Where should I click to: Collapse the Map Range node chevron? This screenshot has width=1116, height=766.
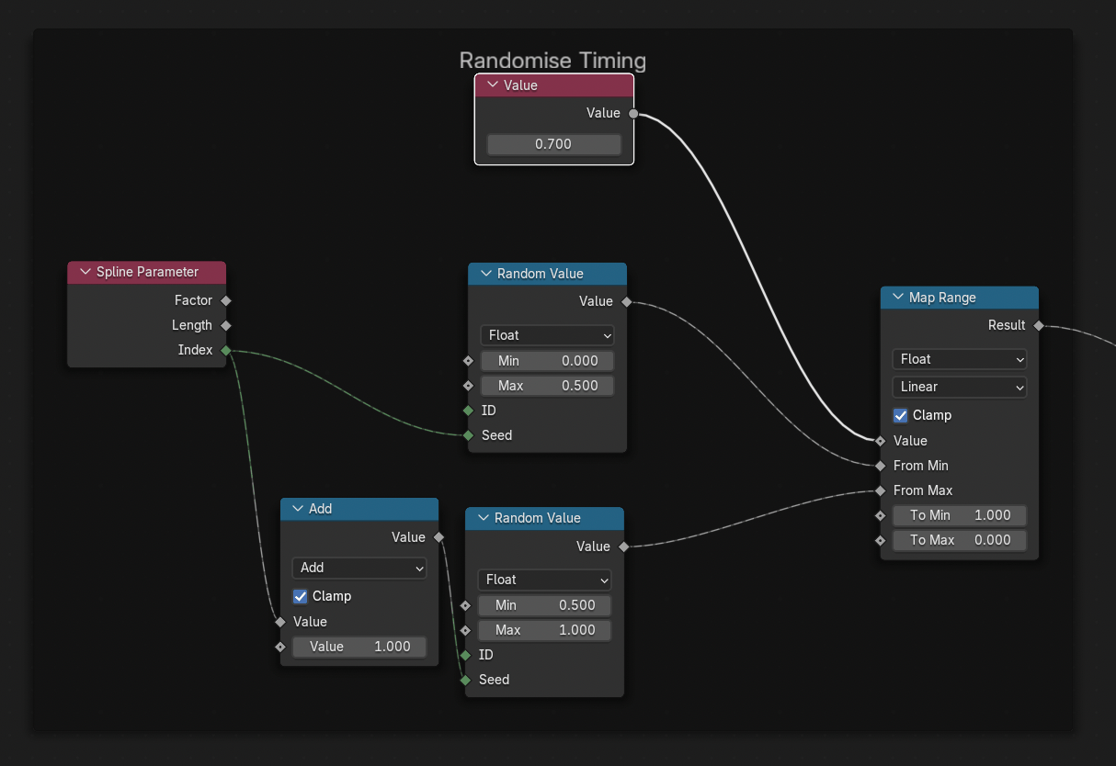pyautogui.click(x=898, y=298)
